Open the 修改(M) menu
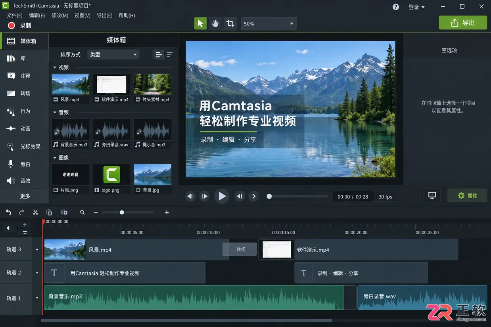The height and width of the screenshot is (327, 491). tap(60, 15)
